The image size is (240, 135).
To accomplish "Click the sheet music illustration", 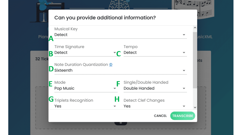I will [x=193, y=9].
